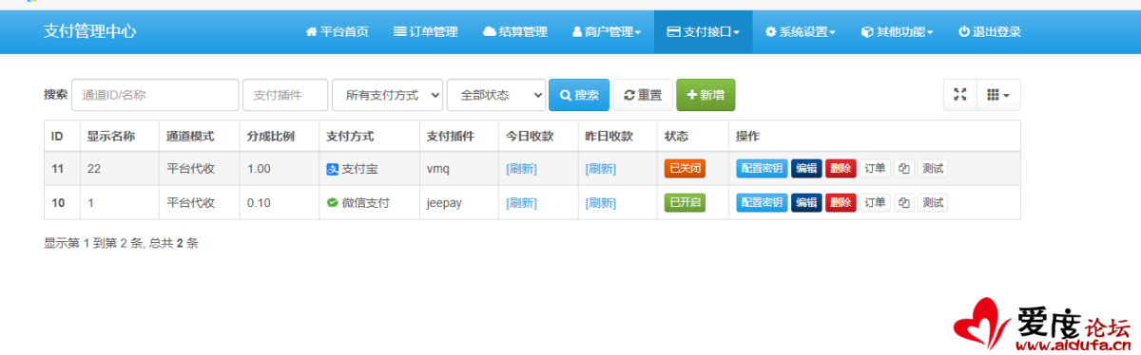Open the 系统设置 dropdown menu
The width and height of the screenshot is (1141, 355).
click(x=800, y=31)
